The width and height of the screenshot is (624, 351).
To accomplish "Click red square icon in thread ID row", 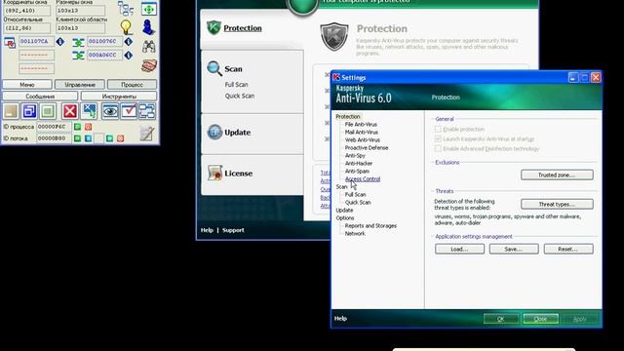I will click(x=120, y=138).
